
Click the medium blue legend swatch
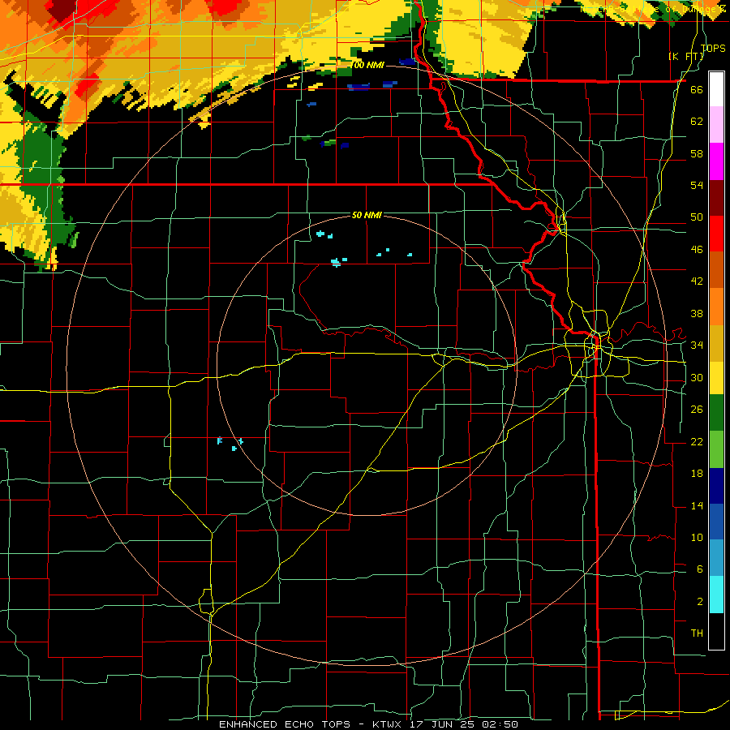716,522
